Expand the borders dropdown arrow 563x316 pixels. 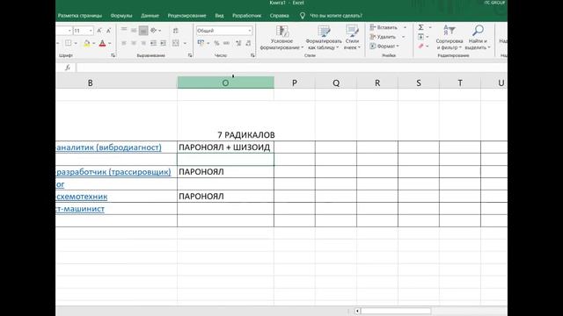(76, 43)
